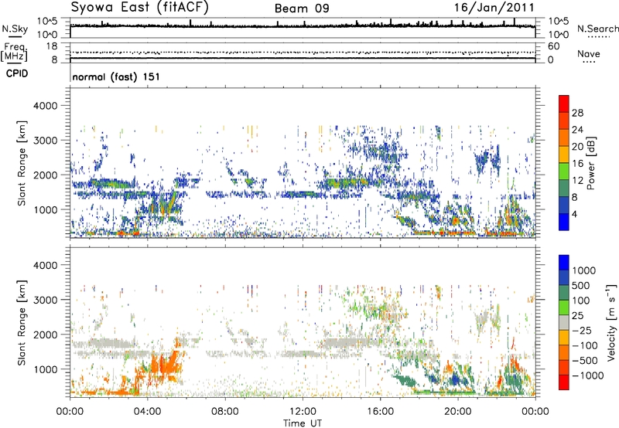Click the 'Velocity [m s-1]' colorbar label
This screenshot has height=428, width=619.
coord(611,321)
